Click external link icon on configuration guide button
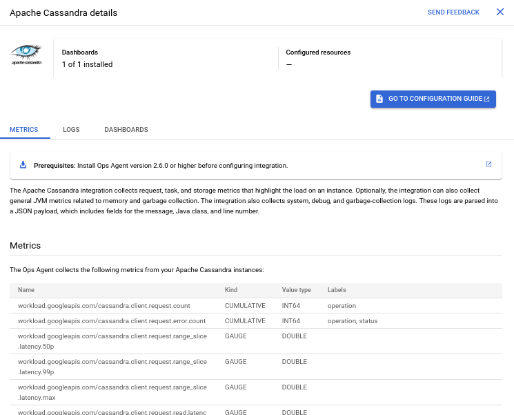The image size is (514, 415). coord(486,99)
